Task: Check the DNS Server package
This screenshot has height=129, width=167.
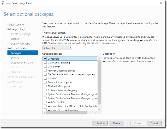Action: tap(45, 67)
